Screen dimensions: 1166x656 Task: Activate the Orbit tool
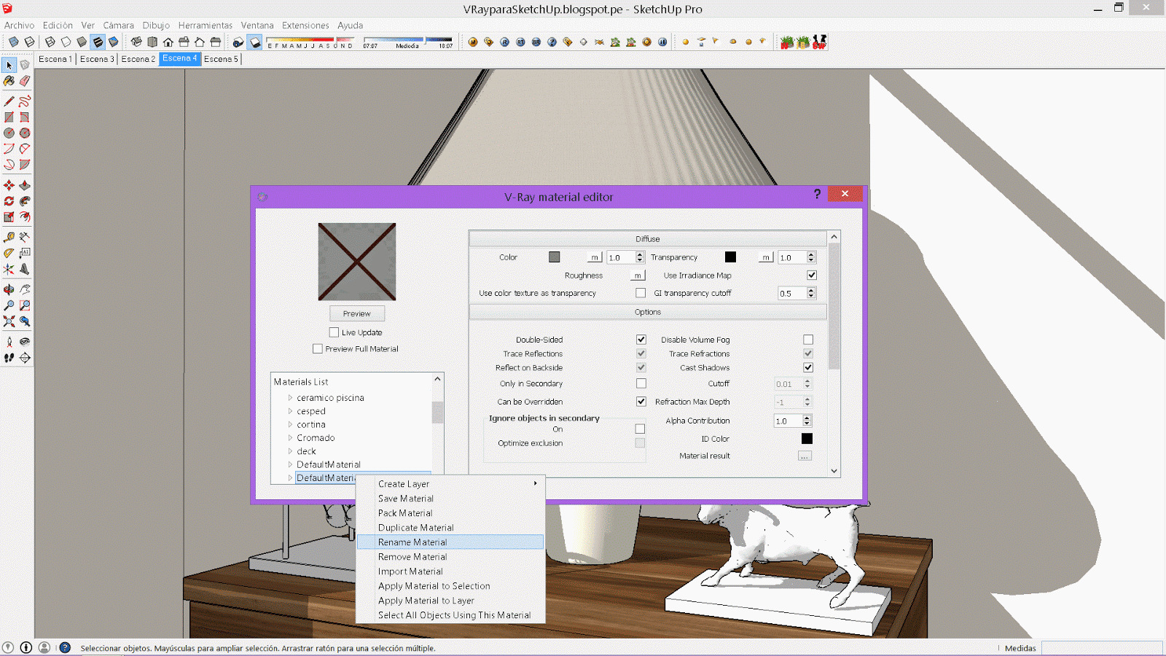9,289
